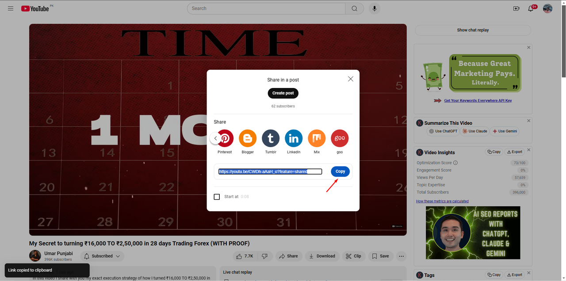
Task: Click the video title text
Action: (x=139, y=243)
